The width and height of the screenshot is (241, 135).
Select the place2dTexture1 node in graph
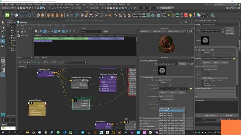(104, 125)
